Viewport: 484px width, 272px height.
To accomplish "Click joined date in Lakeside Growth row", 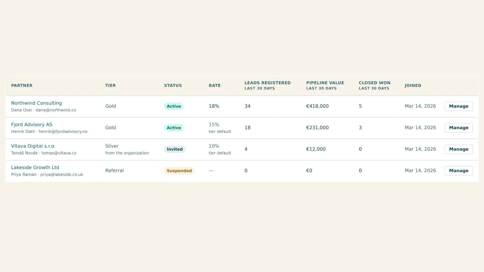I will [420, 170].
